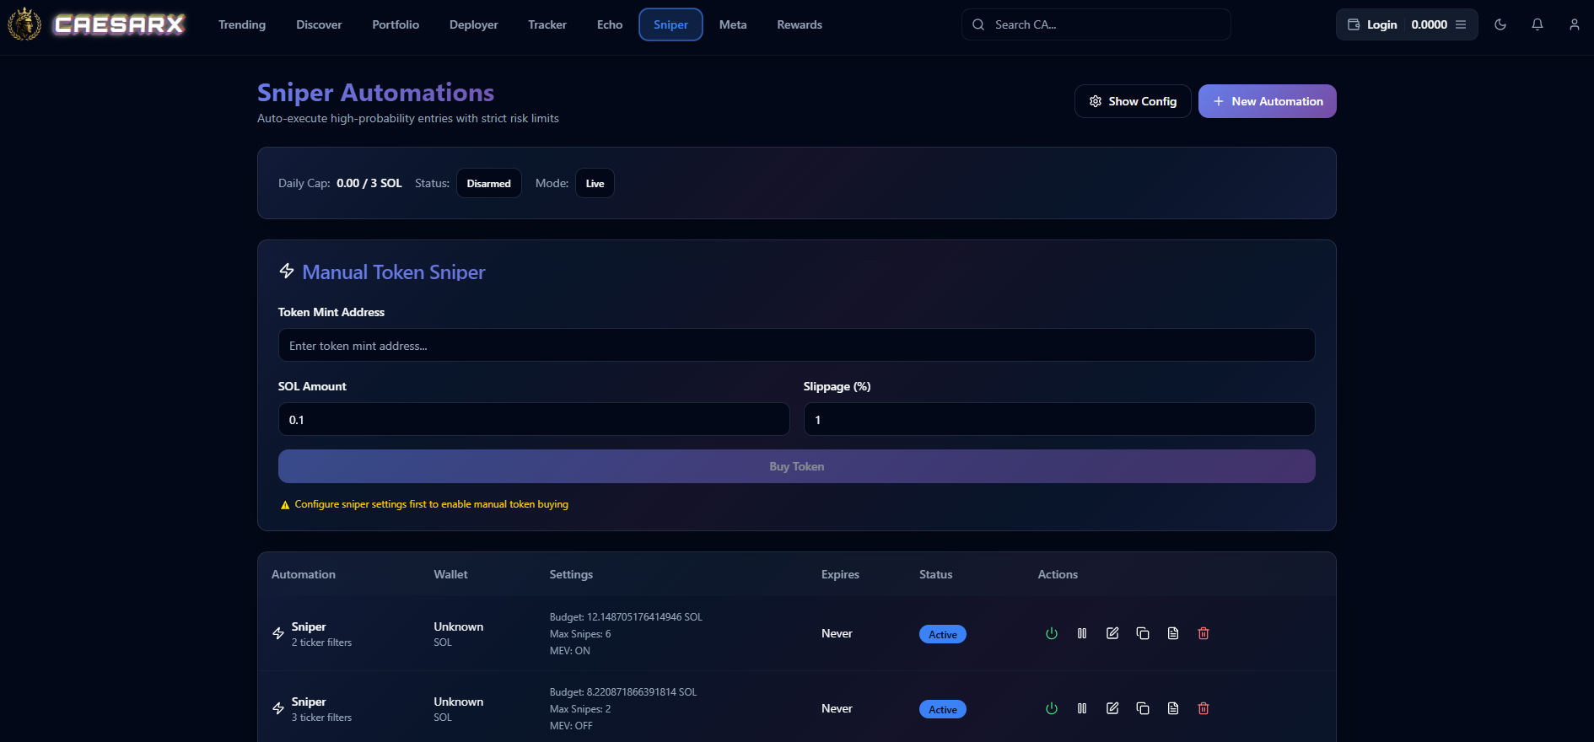Click the Settings column header
Image resolution: width=1594 pixels, height=742 pixels.
tap(571, 574)
